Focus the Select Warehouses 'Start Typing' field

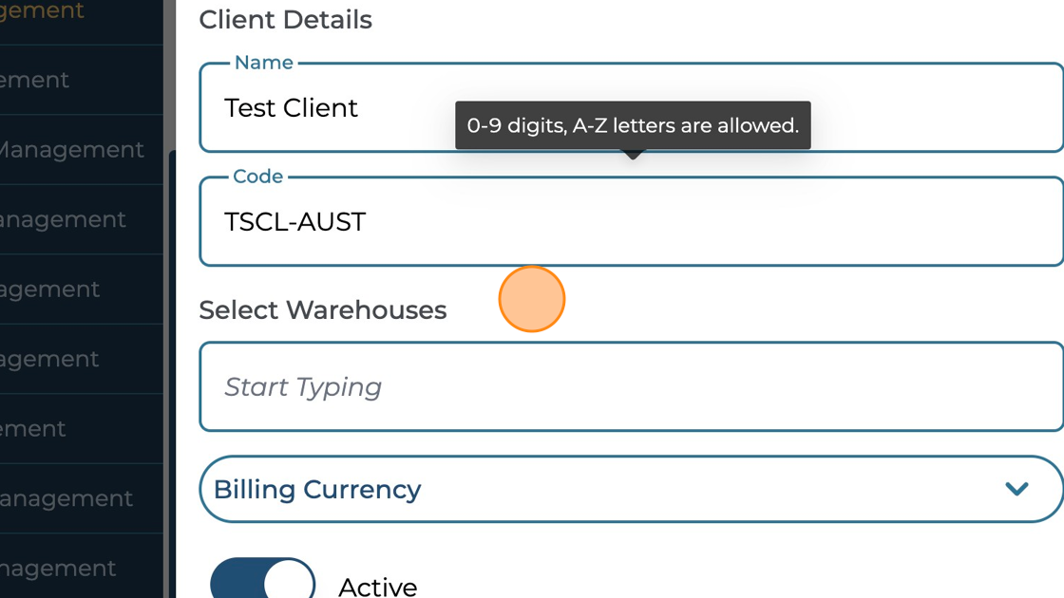tap(627, 387)
